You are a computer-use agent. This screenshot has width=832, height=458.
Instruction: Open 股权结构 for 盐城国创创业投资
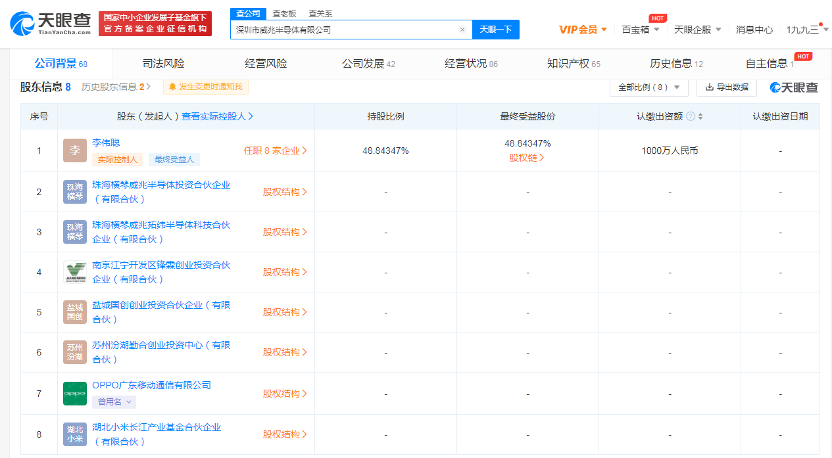(285, 312)
